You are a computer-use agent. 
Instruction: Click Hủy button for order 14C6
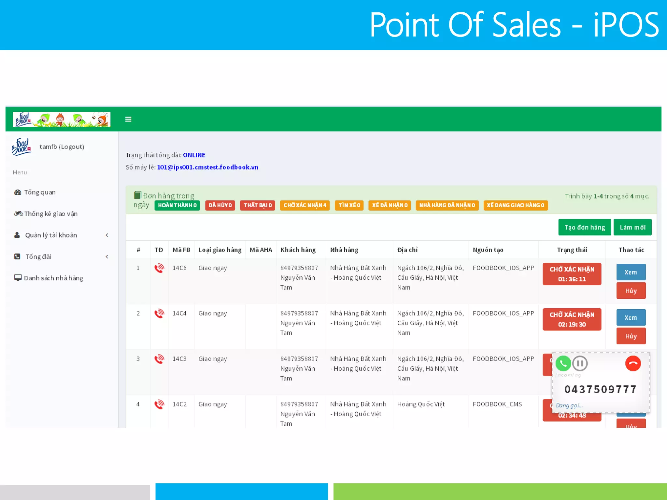(x=631, y=291)
